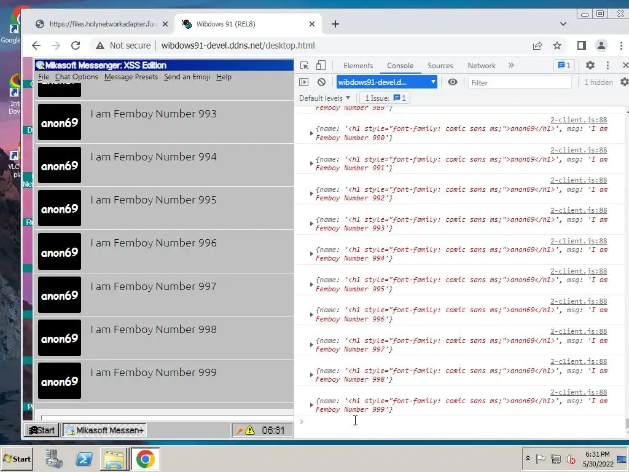Expand console object for Femboy Number 998
This screenshot has width=629, height=472.
(311, 374)
